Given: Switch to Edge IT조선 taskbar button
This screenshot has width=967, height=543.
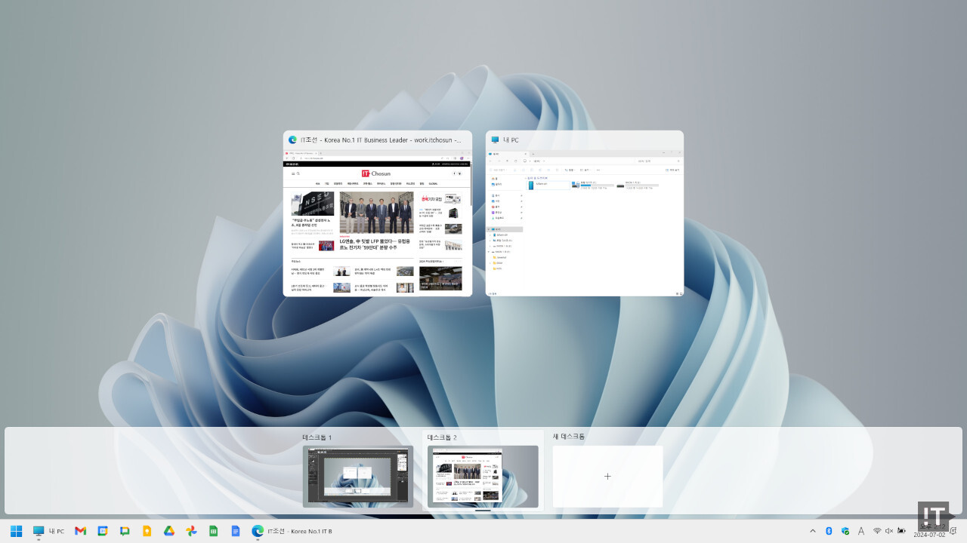Looking at the screenshot, I should (x=292, y=531).
